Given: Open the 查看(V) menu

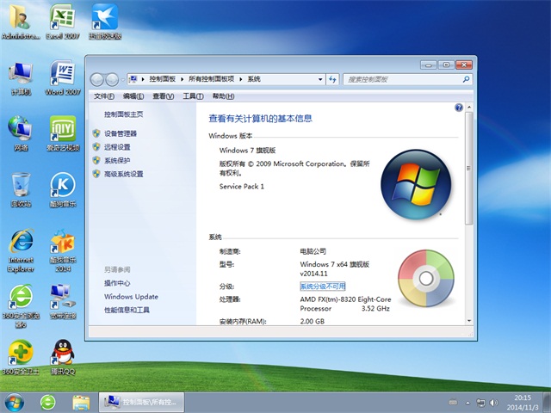Looking at the screenshot, I should click(163, 96).
